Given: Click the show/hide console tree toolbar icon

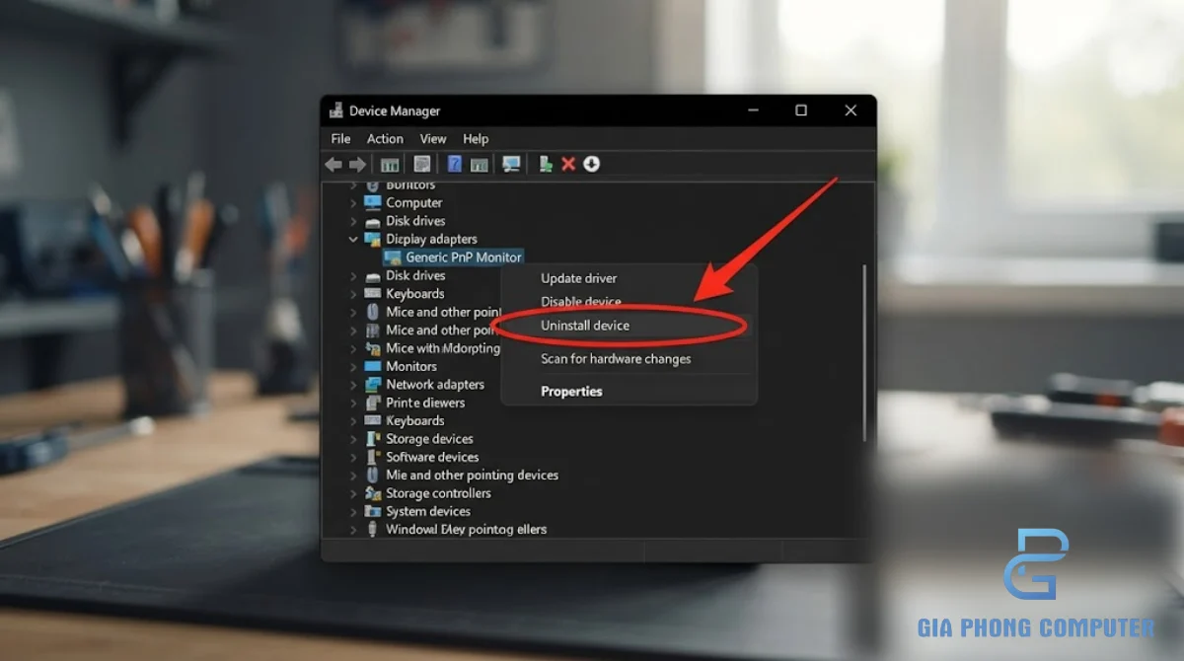Looking at the screenshot, I should [x=390, y=165].
